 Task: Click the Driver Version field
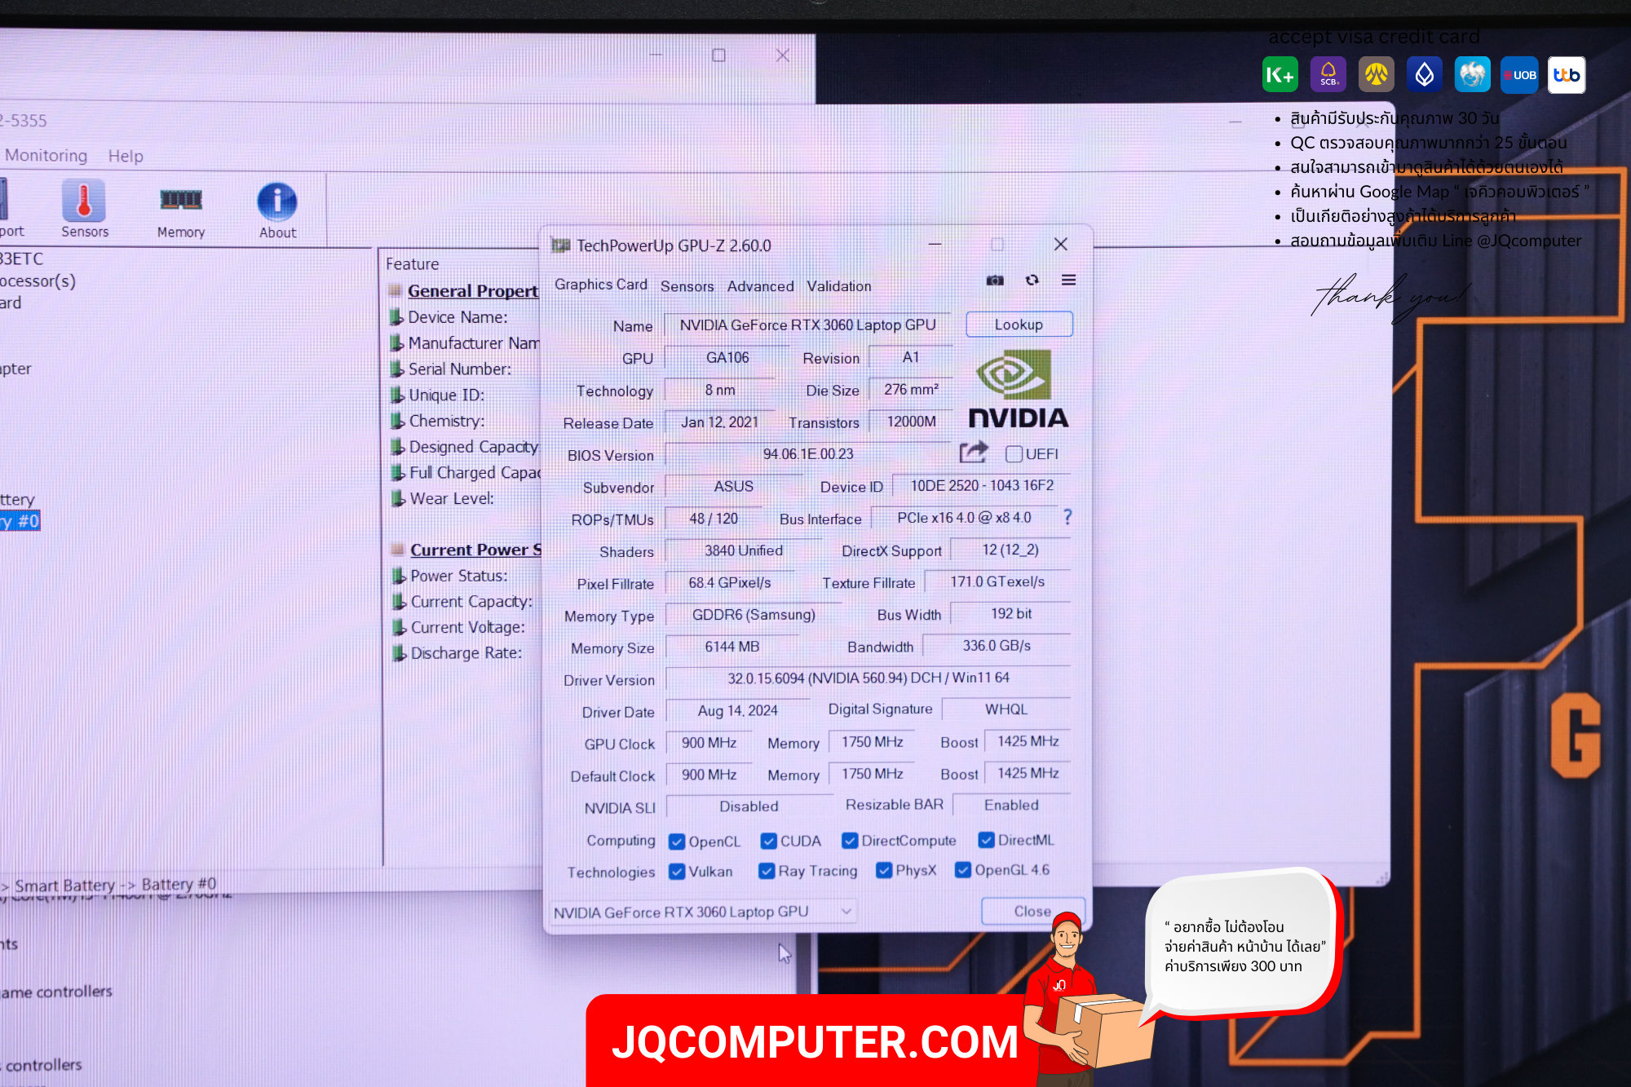coord(868,678)
